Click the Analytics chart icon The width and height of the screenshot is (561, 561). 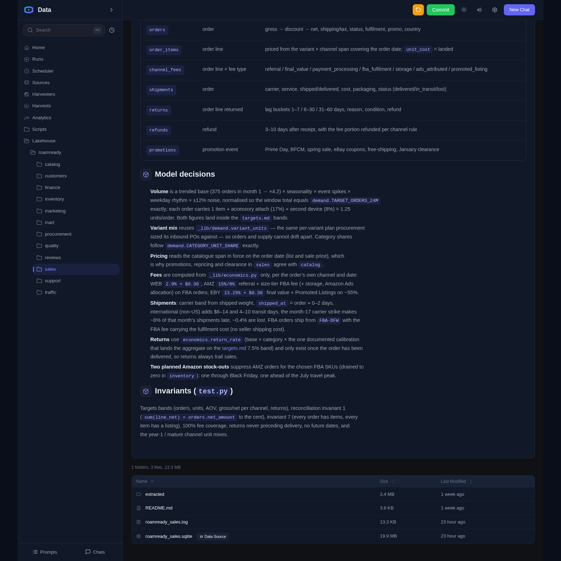tap(27, 118)
